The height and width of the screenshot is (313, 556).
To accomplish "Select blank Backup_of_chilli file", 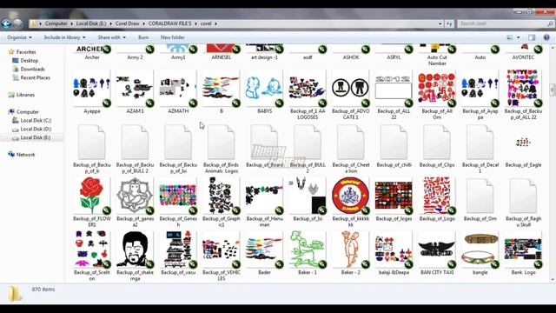I will [x=394, y=143].
